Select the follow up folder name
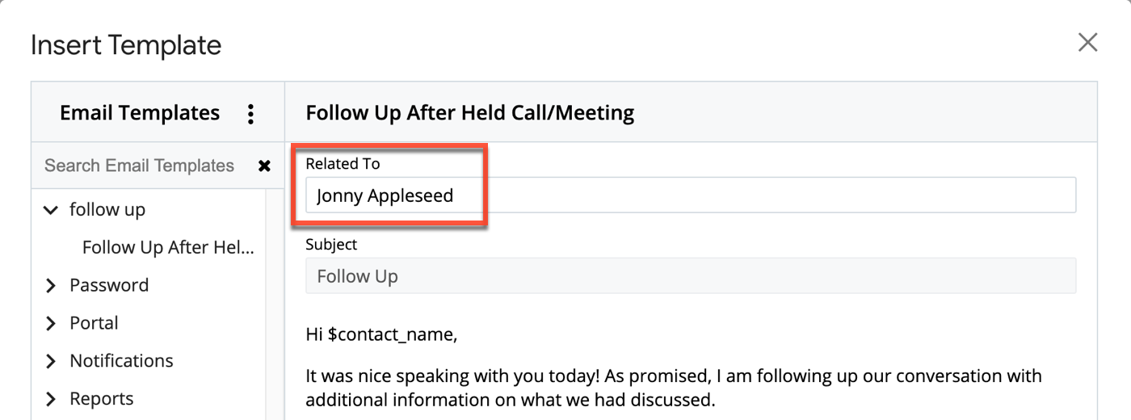The width and height of the screenshot is (1131, 420). pos(107,210)
